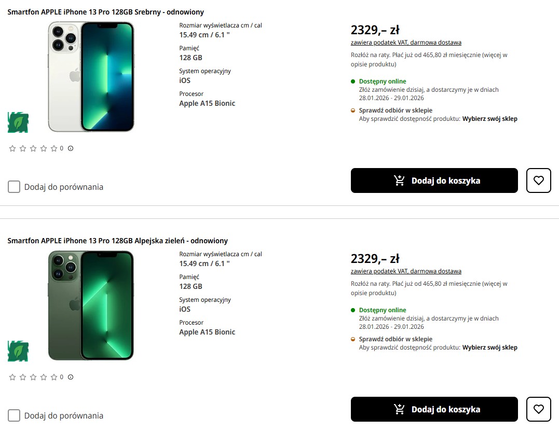Screen dimensions: 559x431
Task: Click VAT and free delivery link, first product
Action: point(406,43)
